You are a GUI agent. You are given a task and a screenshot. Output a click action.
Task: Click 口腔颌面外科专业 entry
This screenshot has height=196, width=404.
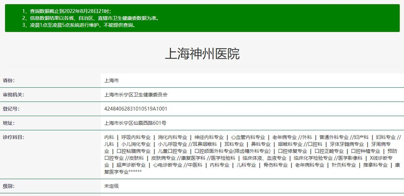(x=232, y=151)
